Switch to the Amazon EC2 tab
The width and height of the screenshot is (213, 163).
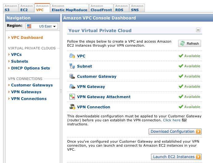point(26,8)
